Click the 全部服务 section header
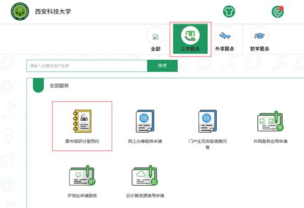 (x=59, y=86)
